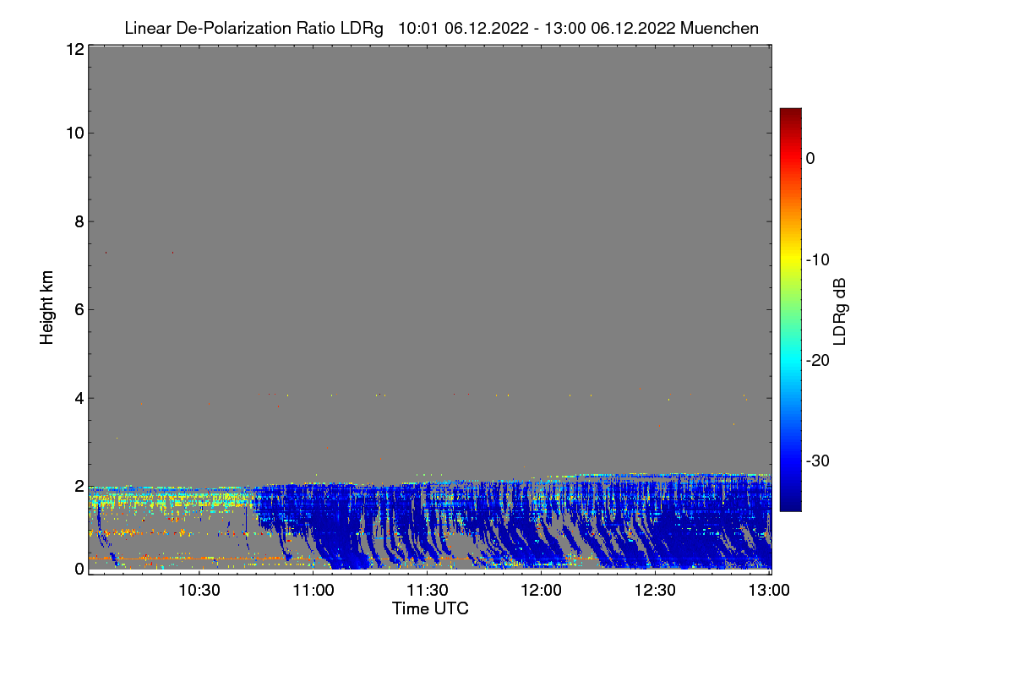The image size is (1014, 676).
Task: Click the '10:30' time tick label
Action: coord(199,591)
